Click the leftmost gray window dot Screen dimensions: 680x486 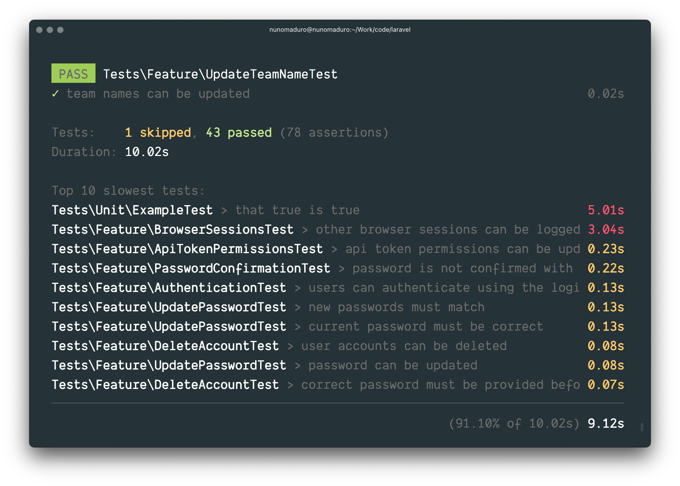click(39, 30)
